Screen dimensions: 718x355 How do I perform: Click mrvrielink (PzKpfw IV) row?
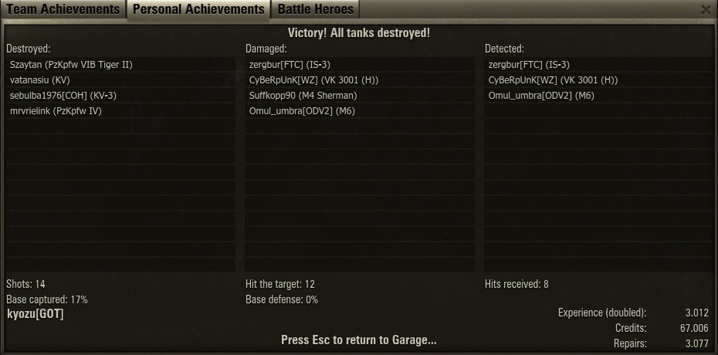(x=120, y=111)
